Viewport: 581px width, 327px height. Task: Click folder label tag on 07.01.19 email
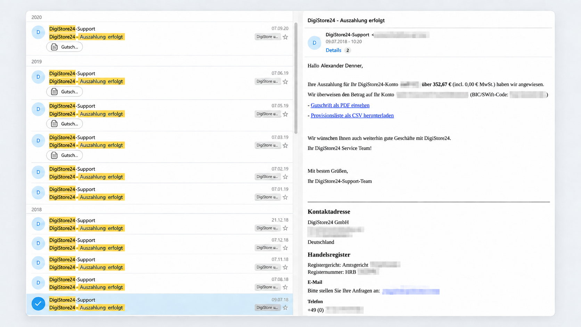(x=268, y=197)
